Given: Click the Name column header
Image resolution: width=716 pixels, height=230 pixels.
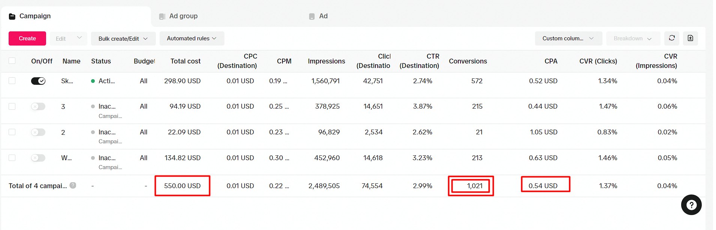Looking at the screenshot, I should click(71, 61).
